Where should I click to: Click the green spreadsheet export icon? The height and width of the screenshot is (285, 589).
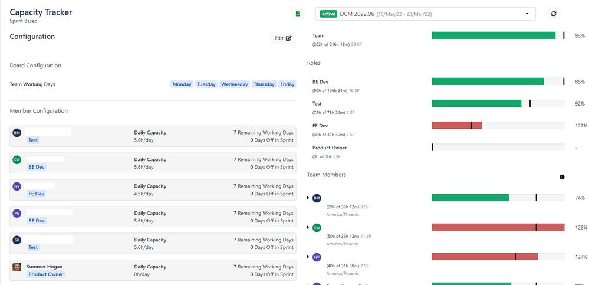pos(298,14)
